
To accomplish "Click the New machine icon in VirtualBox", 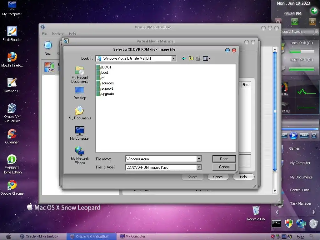I will pyautogui.click(x=48, y=48).
